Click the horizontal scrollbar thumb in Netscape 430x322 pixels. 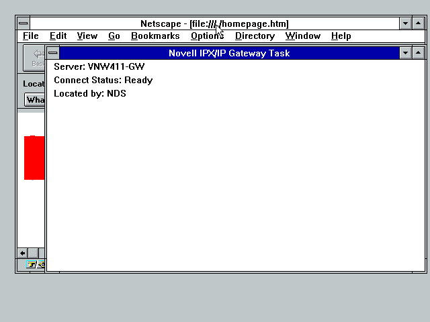pos(34,253)
